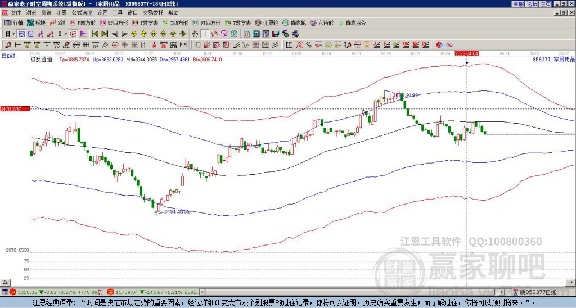Image resolution: width=576 pixels, height=308 pixels.
Task: Select the circle with horizontal line tool
Action: coord(76,45)
